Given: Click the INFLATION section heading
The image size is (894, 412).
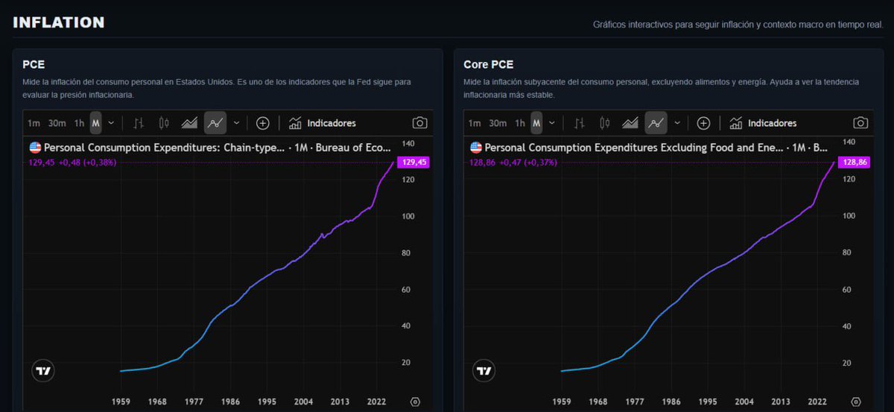Looking at the screenshot, I should click(x=59, y=22).
